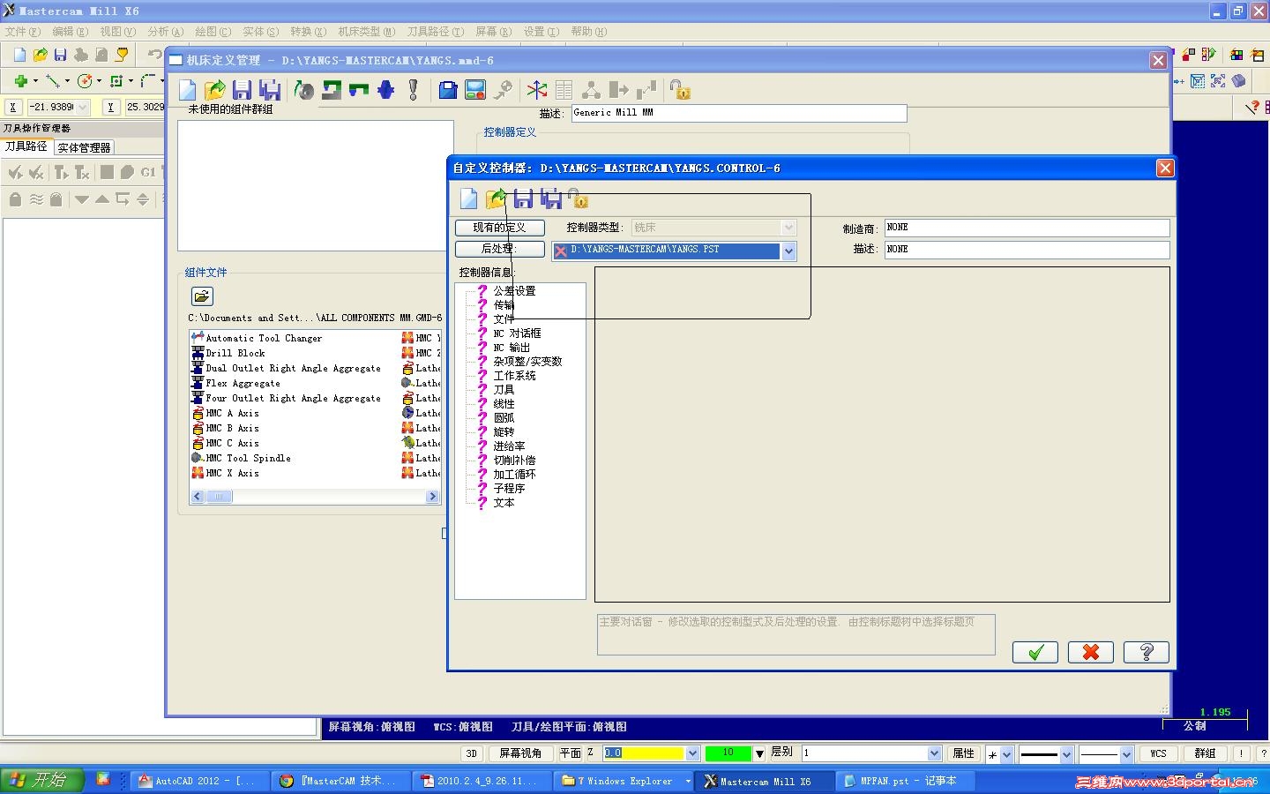
Task: Switch to the 实体管理器 tab
Action: (84, 147)
